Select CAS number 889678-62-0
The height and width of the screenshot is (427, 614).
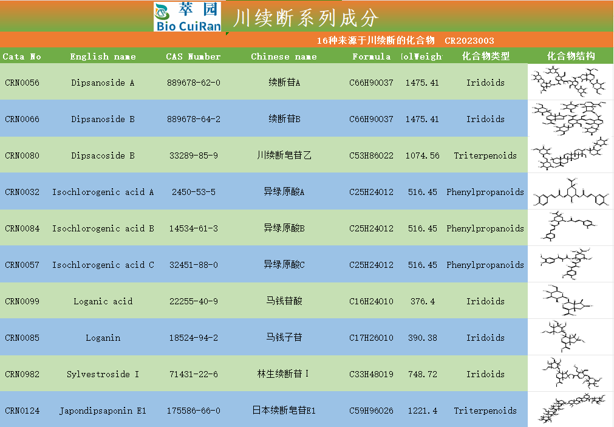194,83
